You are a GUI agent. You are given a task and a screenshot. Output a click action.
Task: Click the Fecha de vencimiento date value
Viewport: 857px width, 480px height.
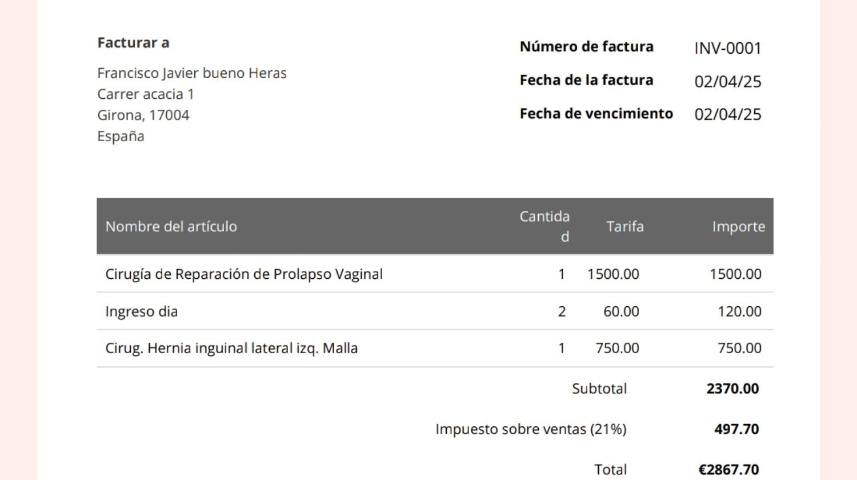(728, 114)
